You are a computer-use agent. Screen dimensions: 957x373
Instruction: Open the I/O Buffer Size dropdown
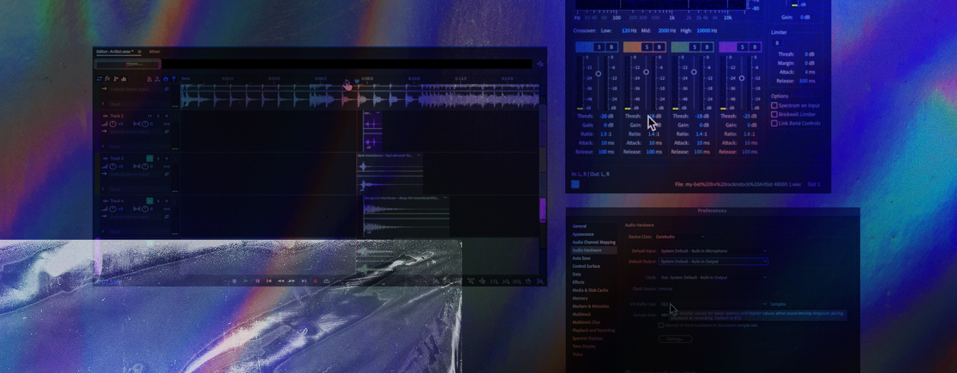[713, 304]
